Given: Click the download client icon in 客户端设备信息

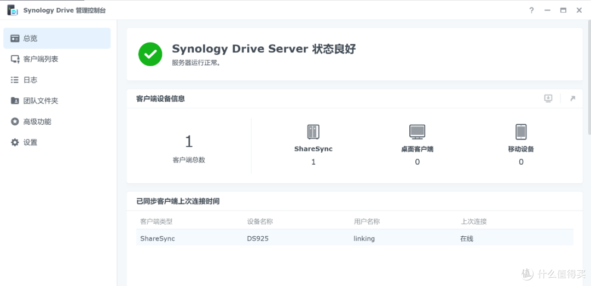Looking at the screenshot, I should [548, 98].
